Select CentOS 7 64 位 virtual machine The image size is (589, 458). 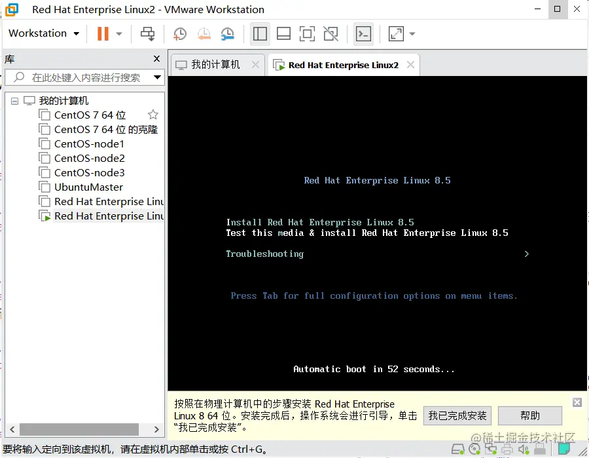point(90,115)
